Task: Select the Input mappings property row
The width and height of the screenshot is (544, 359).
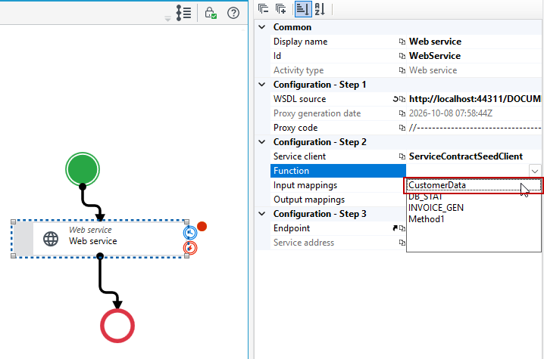Action: point(338,185)
